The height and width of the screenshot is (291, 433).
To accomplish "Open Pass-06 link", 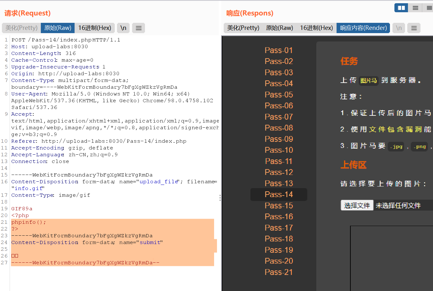I will (279, 105).
